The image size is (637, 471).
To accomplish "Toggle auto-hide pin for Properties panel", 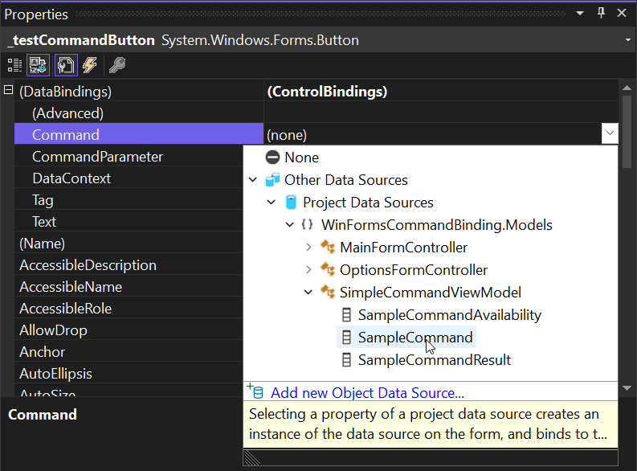I will coord(601,14).
